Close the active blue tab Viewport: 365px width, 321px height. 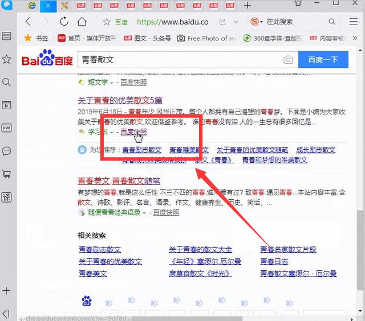click(48, 6)
